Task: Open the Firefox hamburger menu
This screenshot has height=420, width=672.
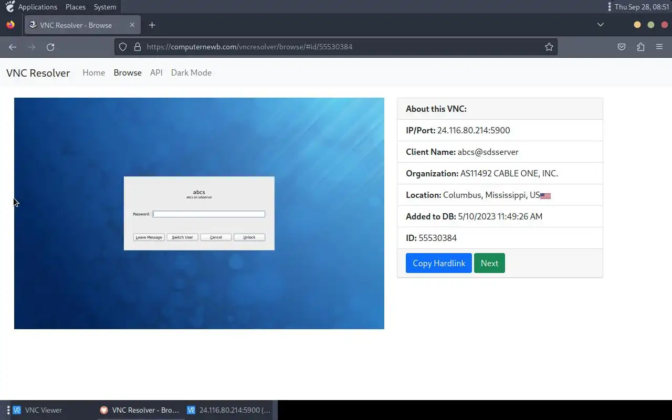Action: (x=659, y=47)
